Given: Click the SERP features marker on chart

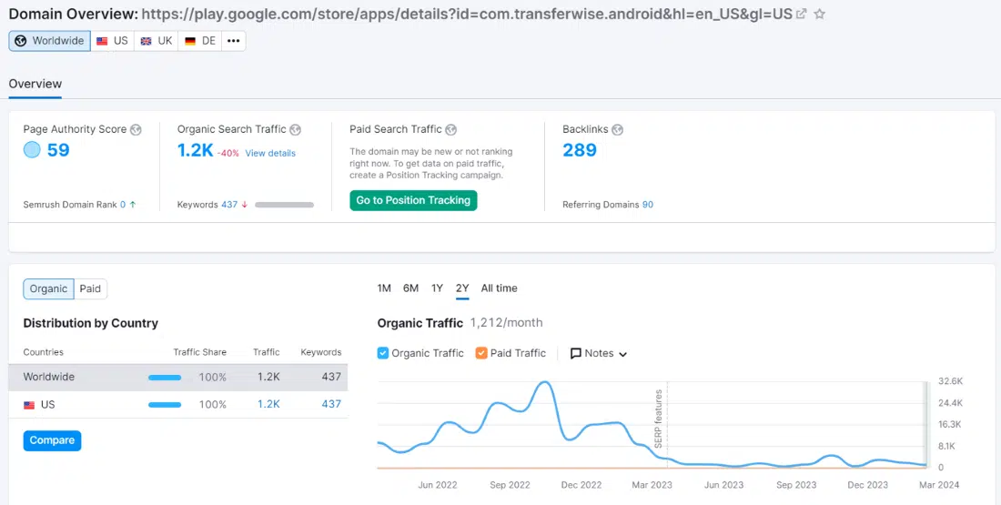Looking at the screenshot, I should (x=658, y=419).
